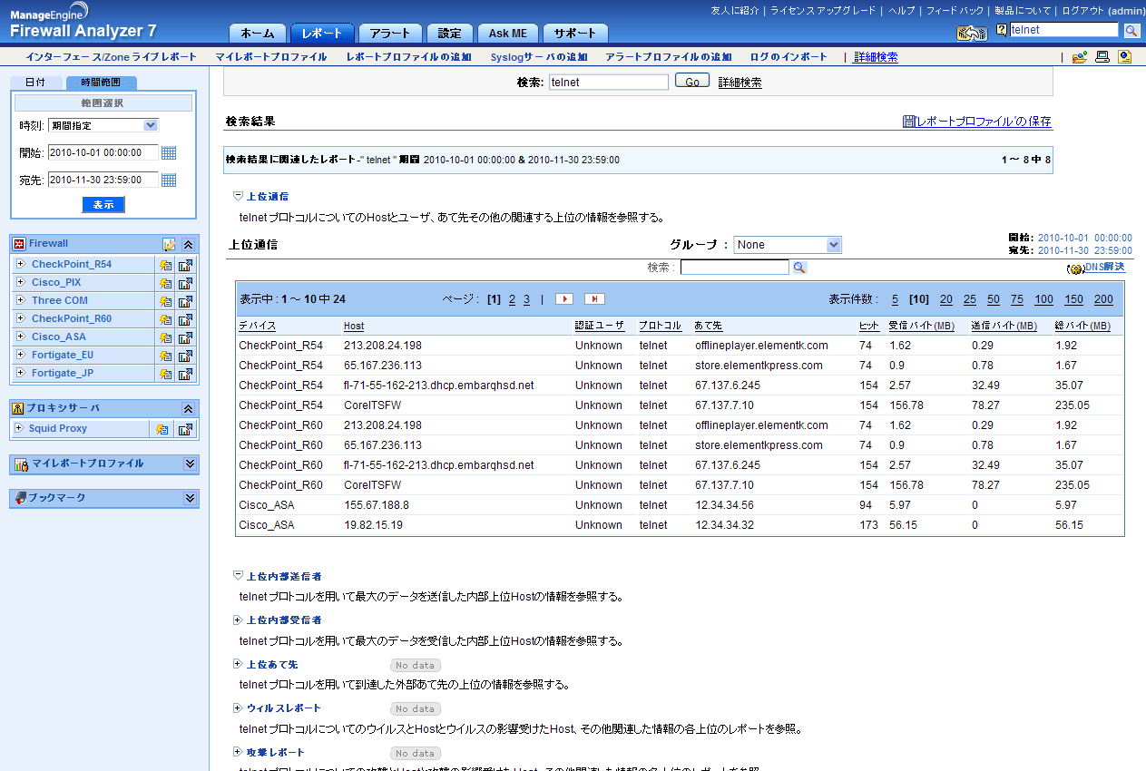Image resolution: width=1146 pixels, height=771 pixels.
Task: Click the question mark help icon beside top search
Action: pyautogui.click(x=1002, y=30)
